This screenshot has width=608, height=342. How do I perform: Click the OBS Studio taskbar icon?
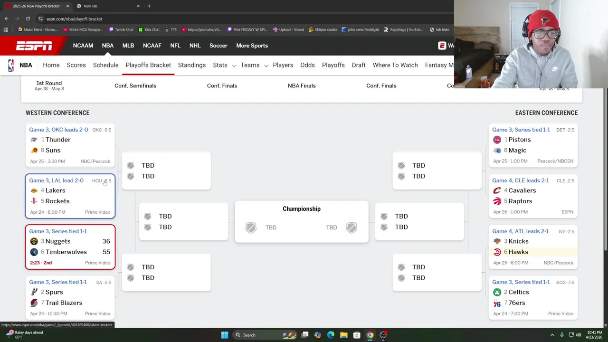[383, 335]
